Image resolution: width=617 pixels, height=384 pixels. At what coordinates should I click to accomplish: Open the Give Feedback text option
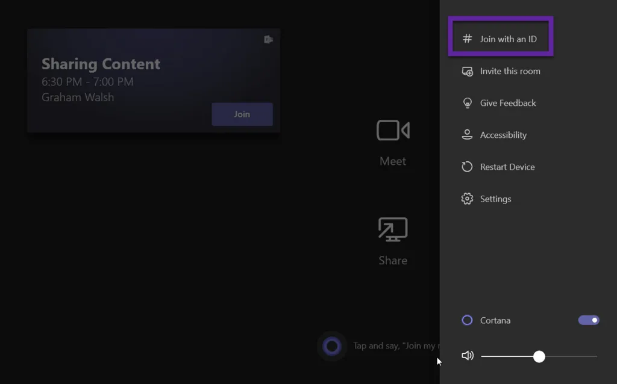[x=508, y=103]
